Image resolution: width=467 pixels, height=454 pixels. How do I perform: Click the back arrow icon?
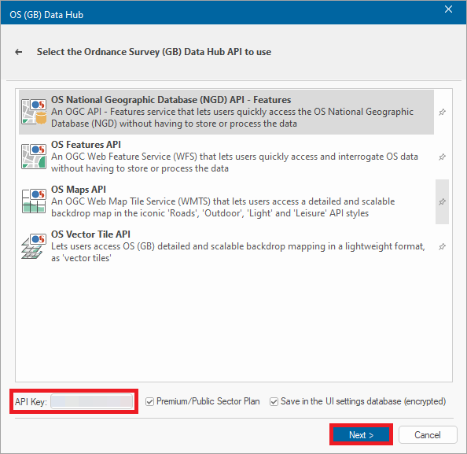point(18,52)
